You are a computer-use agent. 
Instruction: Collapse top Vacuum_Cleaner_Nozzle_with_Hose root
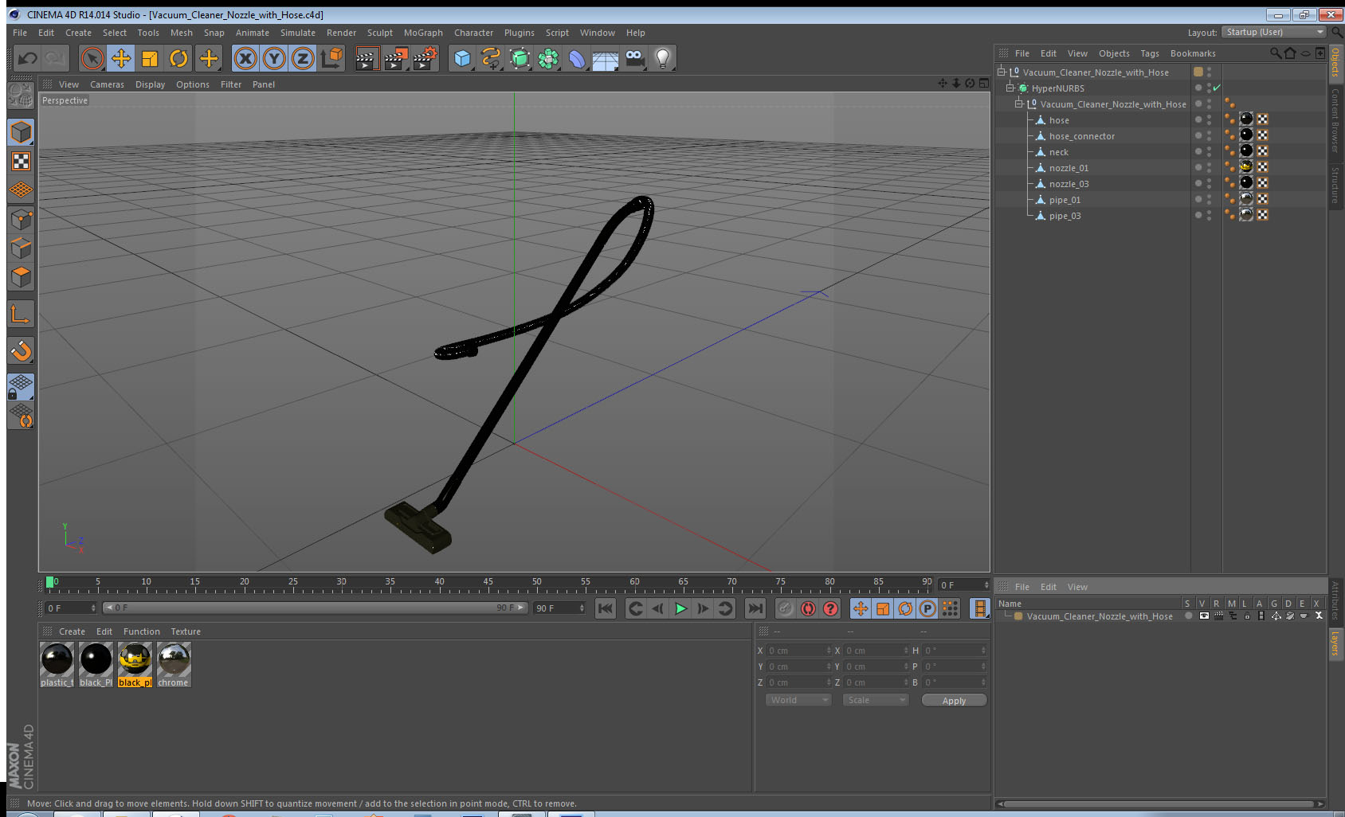click(1002, 72)
